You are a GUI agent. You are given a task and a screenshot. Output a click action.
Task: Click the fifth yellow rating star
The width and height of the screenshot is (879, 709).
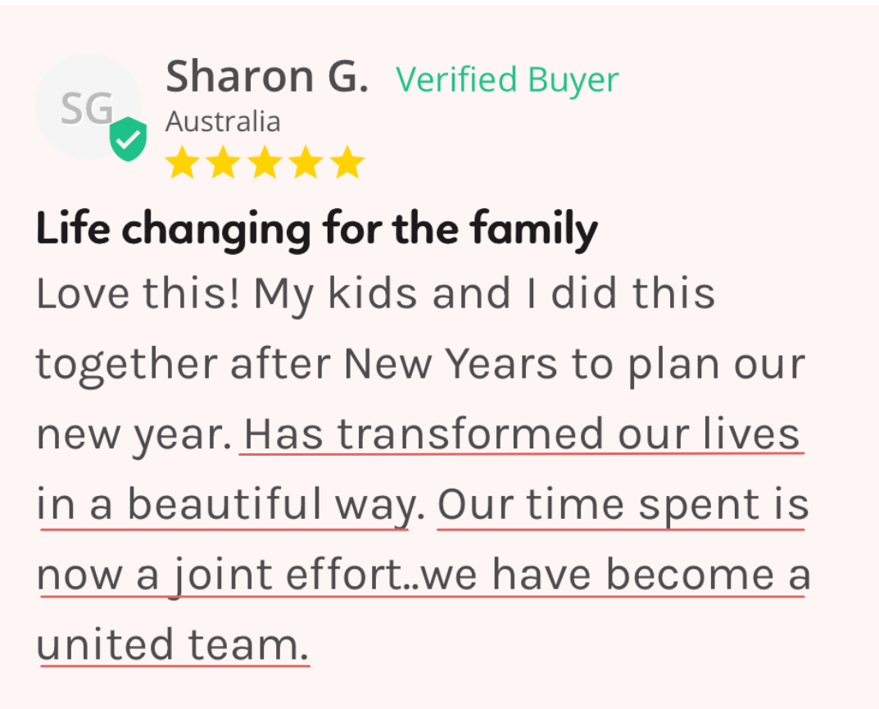[347, 162]
